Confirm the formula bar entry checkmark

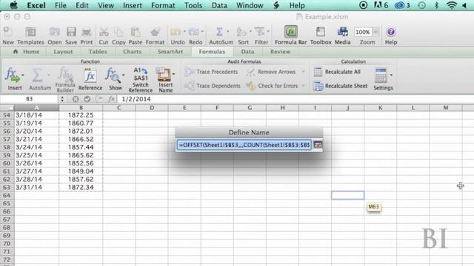pos(87,99)
